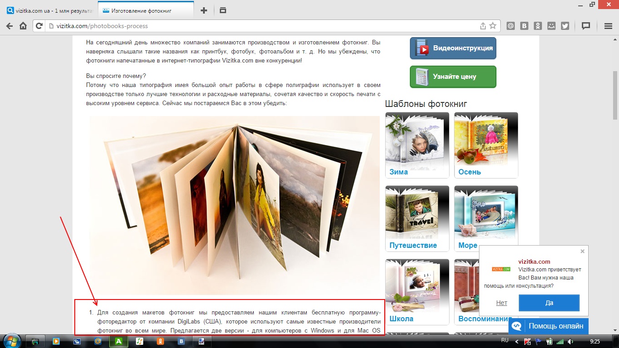The image size is (619, 348).
Task: Click the address bar URL field
Action: coord(263,26)
